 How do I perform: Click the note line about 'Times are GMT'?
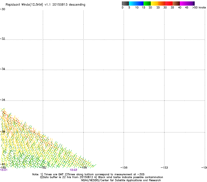(x=88, y=174)
